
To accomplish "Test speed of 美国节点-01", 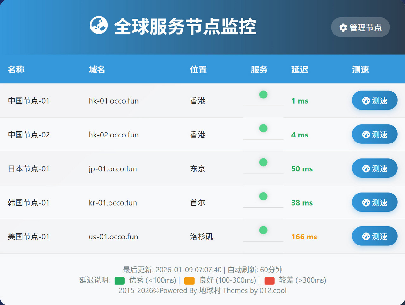I will [375, 236].
